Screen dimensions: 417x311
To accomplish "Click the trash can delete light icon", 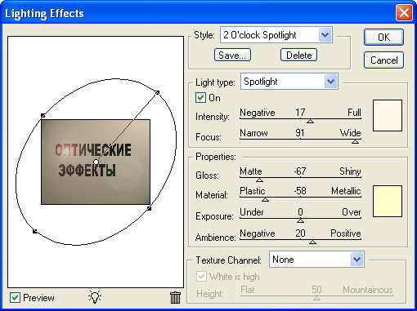I will (175, 297).
